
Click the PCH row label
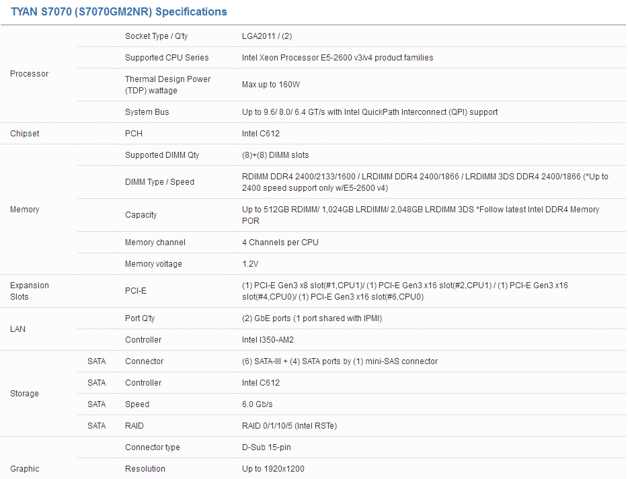[x=133, y=134]
